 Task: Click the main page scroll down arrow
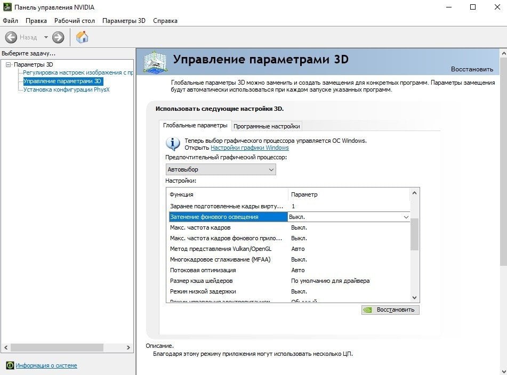[x=503, y=371]
